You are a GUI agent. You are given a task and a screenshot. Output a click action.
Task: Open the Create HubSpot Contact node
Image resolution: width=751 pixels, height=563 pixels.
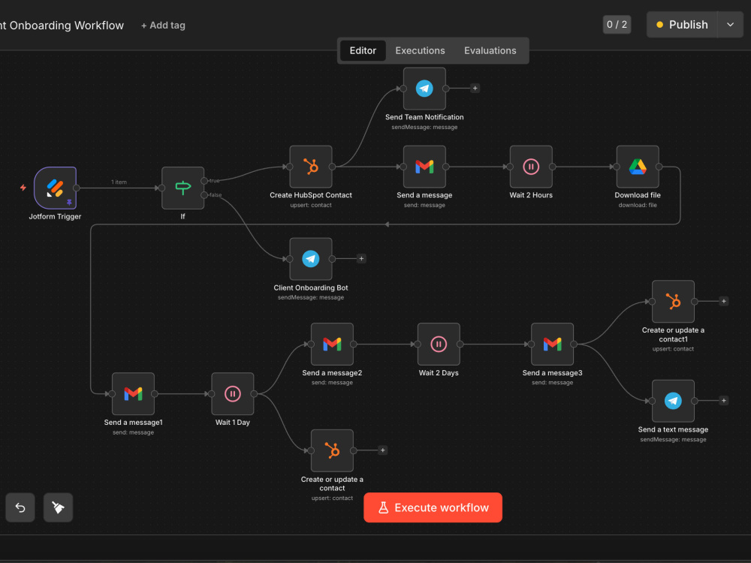point(311,167)
